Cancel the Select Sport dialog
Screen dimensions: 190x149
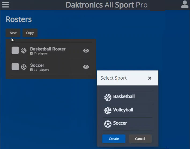[x=140, y=139]
